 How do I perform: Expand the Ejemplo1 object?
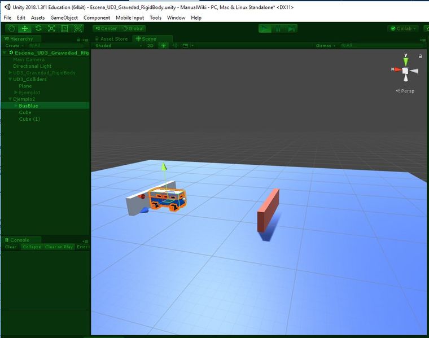(16, 93)
